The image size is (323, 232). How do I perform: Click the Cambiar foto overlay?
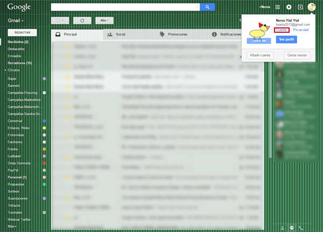pos(259,41)
